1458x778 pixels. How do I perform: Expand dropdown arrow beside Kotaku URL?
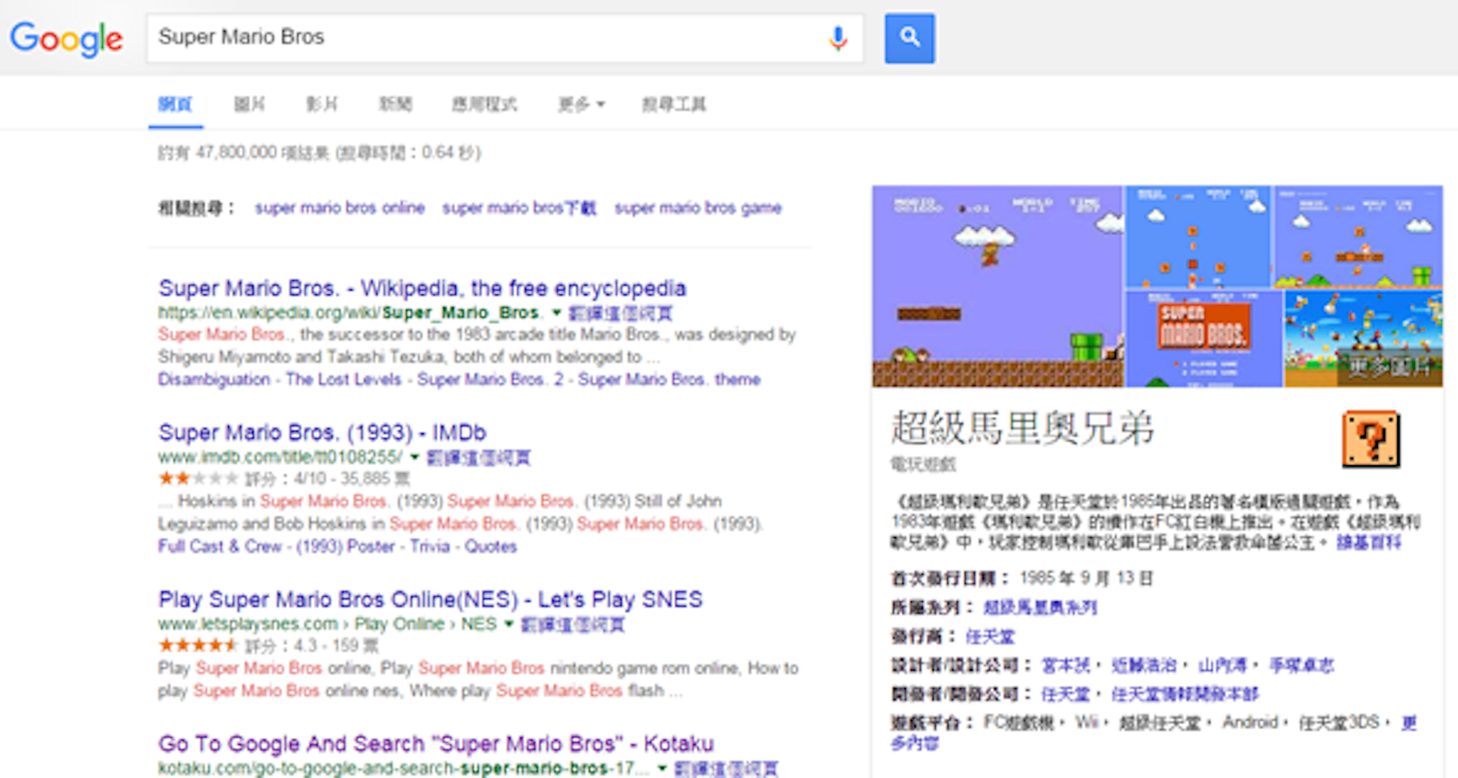click(662, 768)
